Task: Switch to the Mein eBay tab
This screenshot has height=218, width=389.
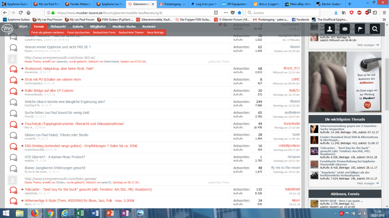Action: [x=298, y=4]
